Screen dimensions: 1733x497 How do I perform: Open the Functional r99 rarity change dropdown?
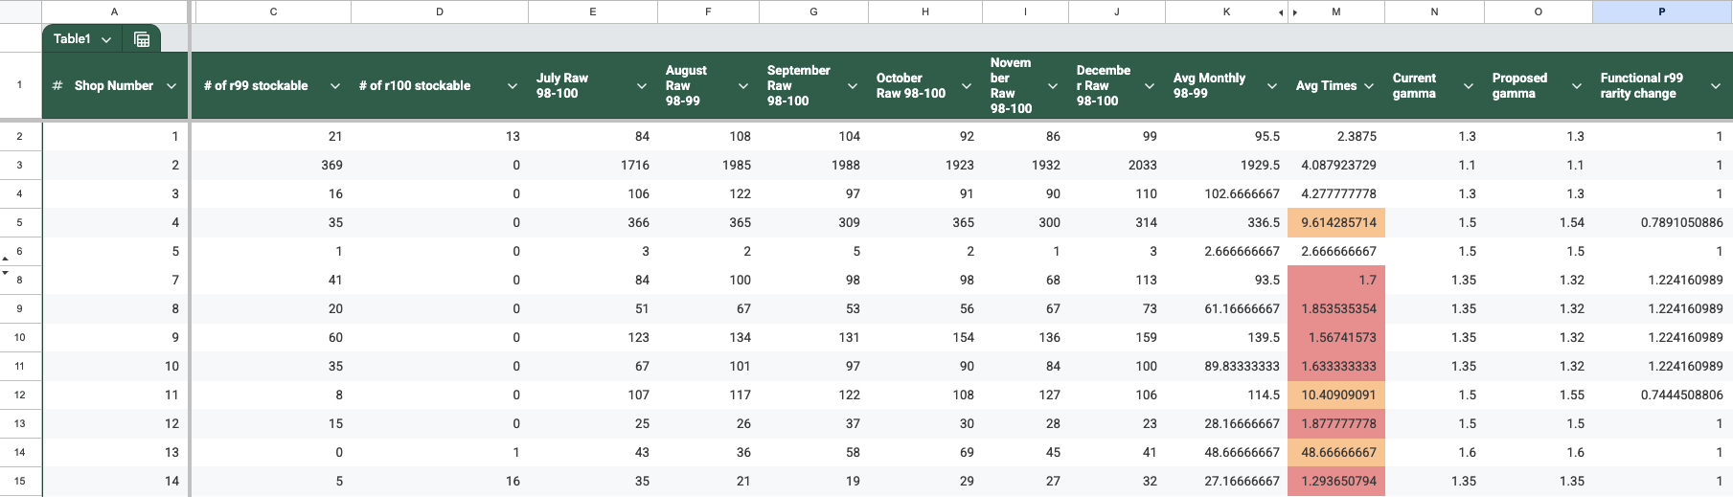1716,86
